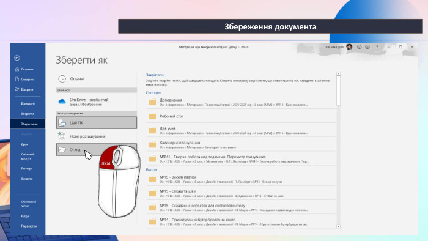Viewport: 428px width, 241px height.
Task: Click the Робочий стіл folder icon
Action: point(152,116)
